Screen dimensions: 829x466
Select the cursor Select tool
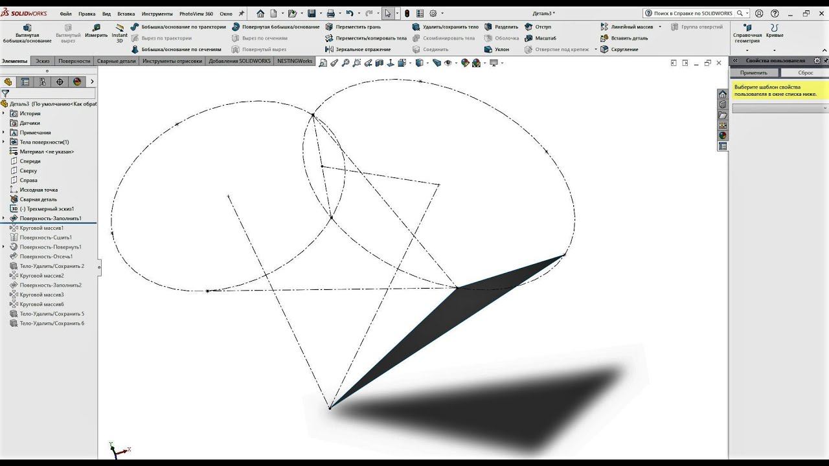[x=388, y=13]
